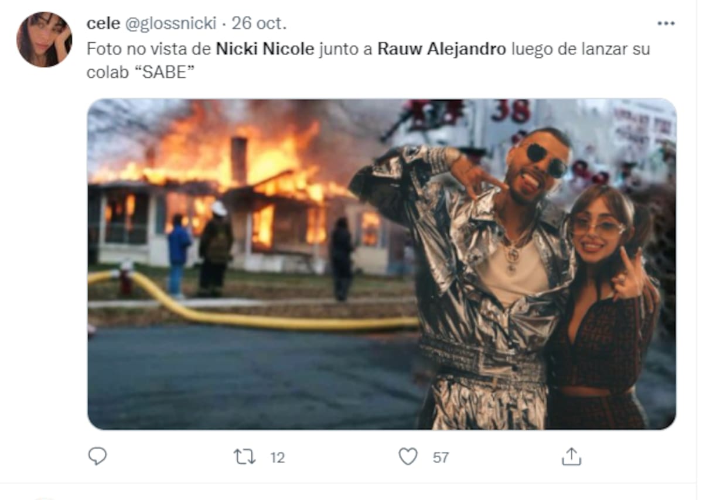
Task: Open the 26 oct. timestamp link
Action: tap(259, 23)
